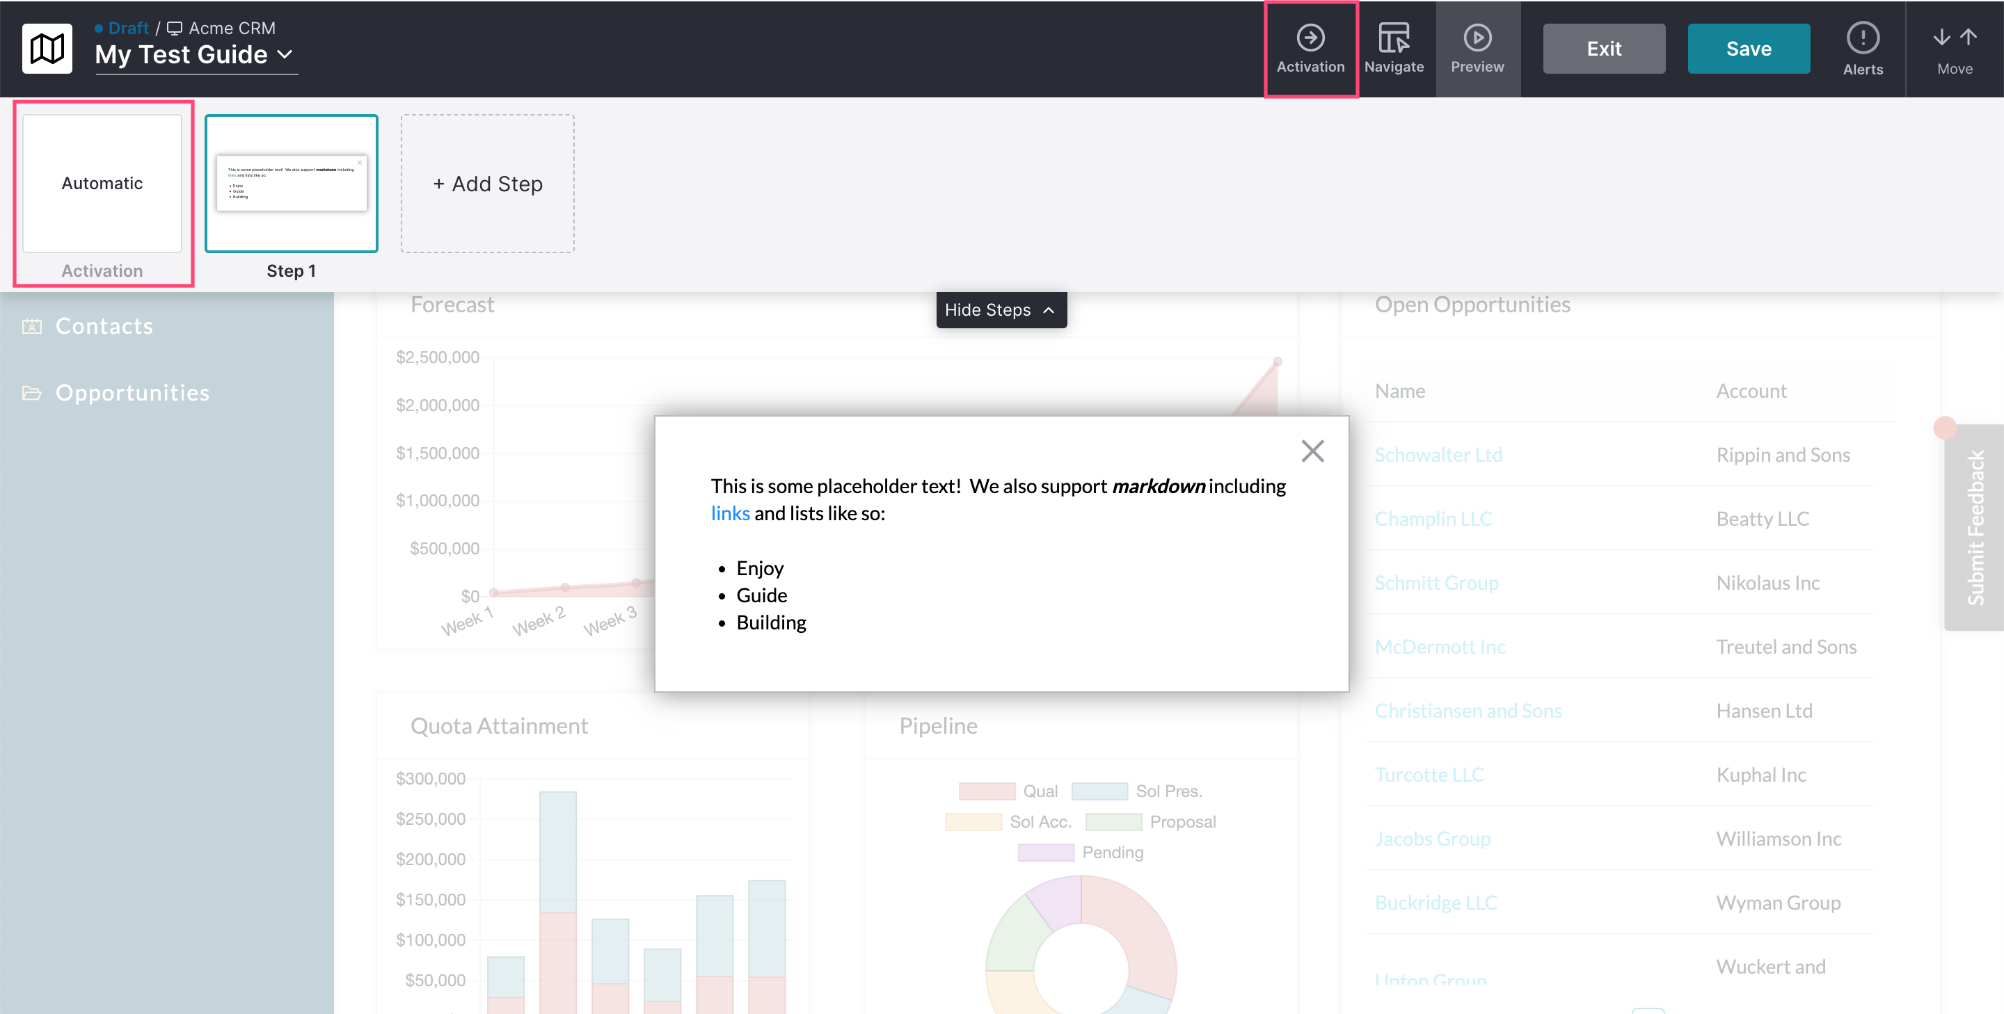Click the Exit button
Image resolution: width=2004 pixels, height=1014 pixels.
pyautogui.click(x=1603, y=49)
